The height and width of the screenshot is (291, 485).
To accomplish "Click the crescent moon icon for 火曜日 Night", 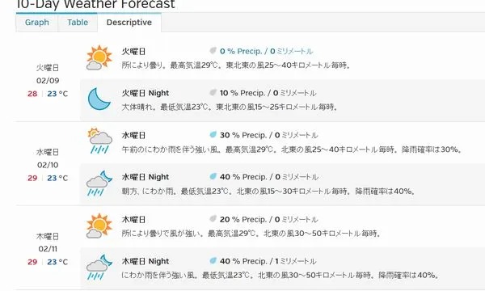I will click(x=99, y=99).
